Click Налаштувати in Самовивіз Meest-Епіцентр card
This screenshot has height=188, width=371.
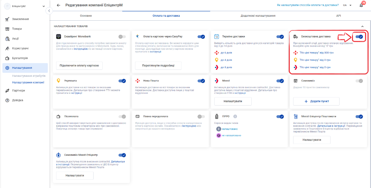(75, 175)
